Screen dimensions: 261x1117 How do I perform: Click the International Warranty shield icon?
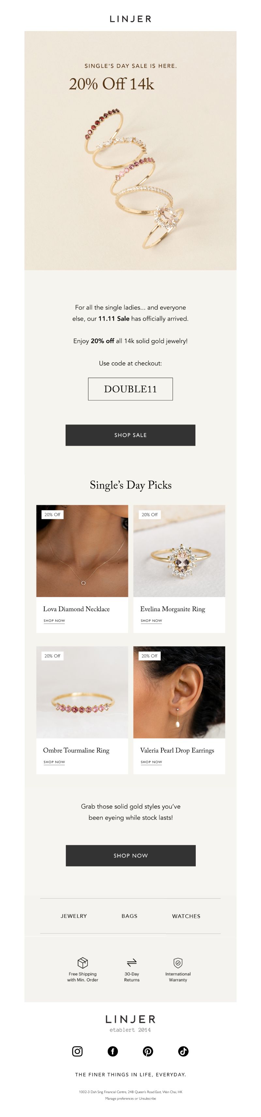pyautogui.click(x=178, y=963)
